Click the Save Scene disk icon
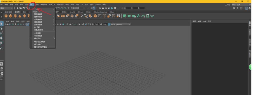This screenshot has height=95, width=253. [x=24, y=8]
